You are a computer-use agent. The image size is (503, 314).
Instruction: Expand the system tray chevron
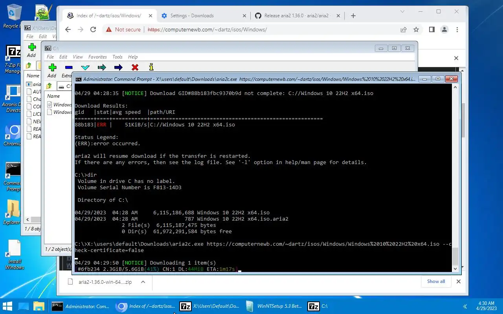coord(465,306)
